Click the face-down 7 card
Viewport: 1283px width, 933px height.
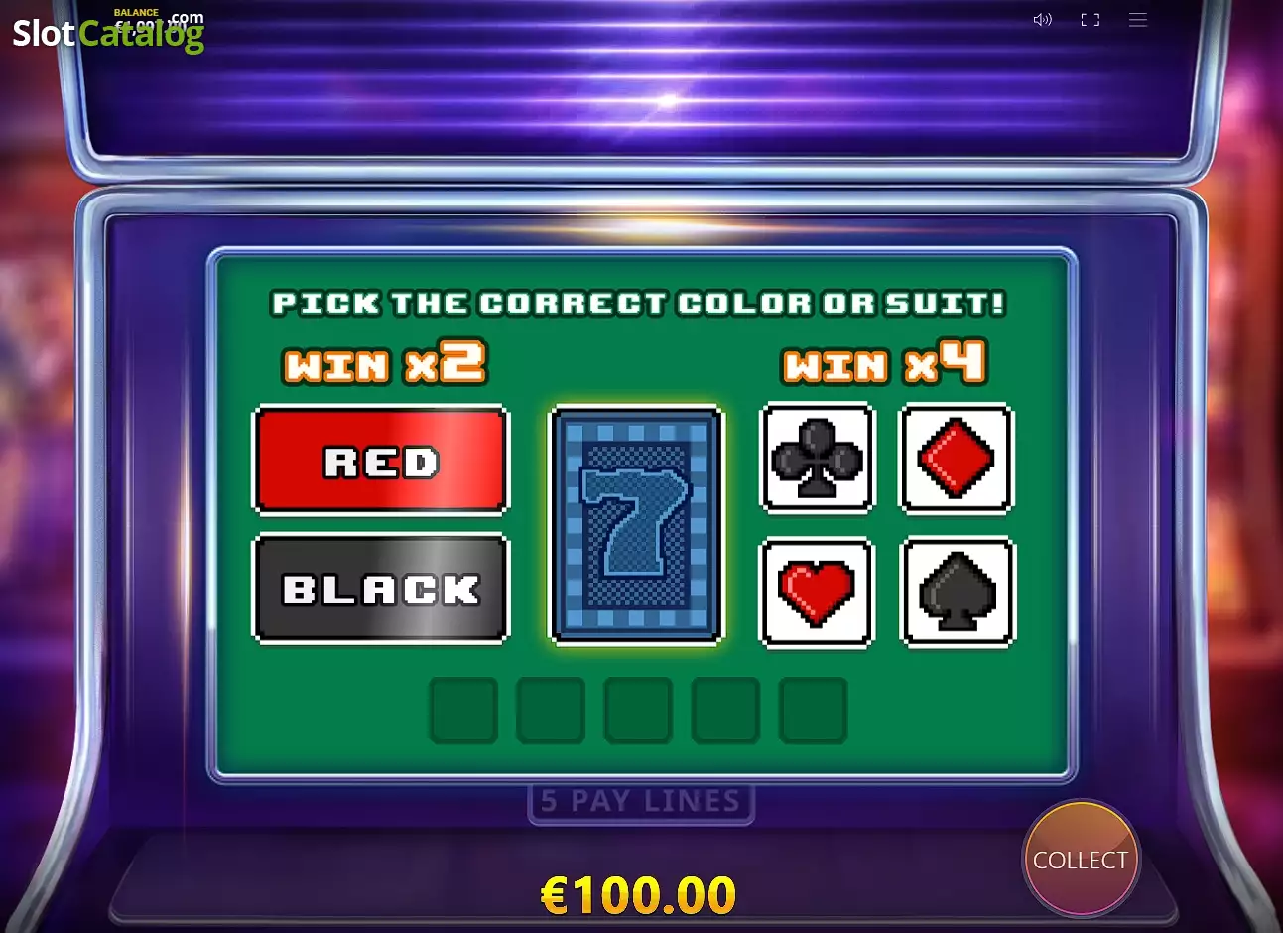click(x=636, y=525)
